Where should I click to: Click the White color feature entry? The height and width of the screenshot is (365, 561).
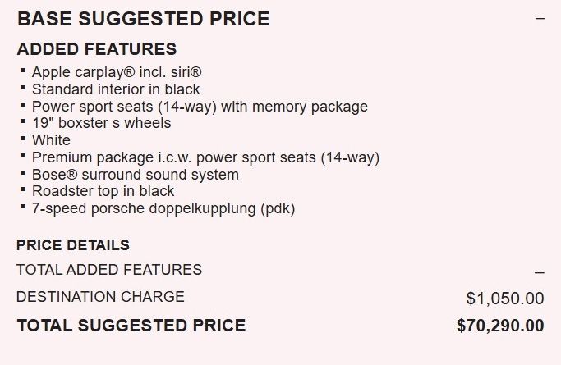[x=51, y=140]
